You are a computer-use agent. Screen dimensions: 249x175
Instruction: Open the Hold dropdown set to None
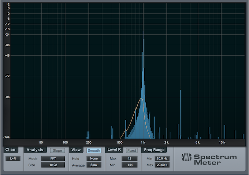click(x=94, y=159)
